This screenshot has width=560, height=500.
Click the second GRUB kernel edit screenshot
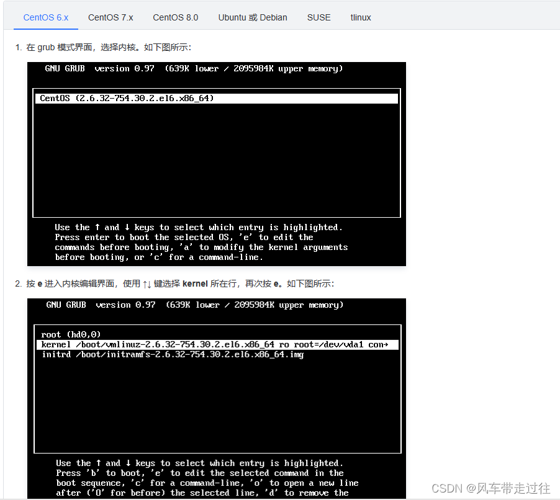(x=217, y=399)
